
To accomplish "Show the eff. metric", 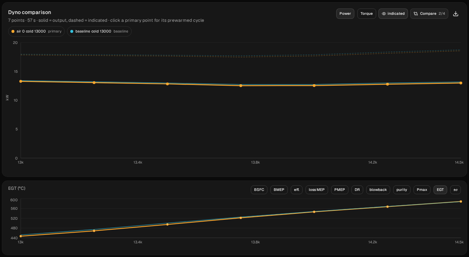I will 297,190.
